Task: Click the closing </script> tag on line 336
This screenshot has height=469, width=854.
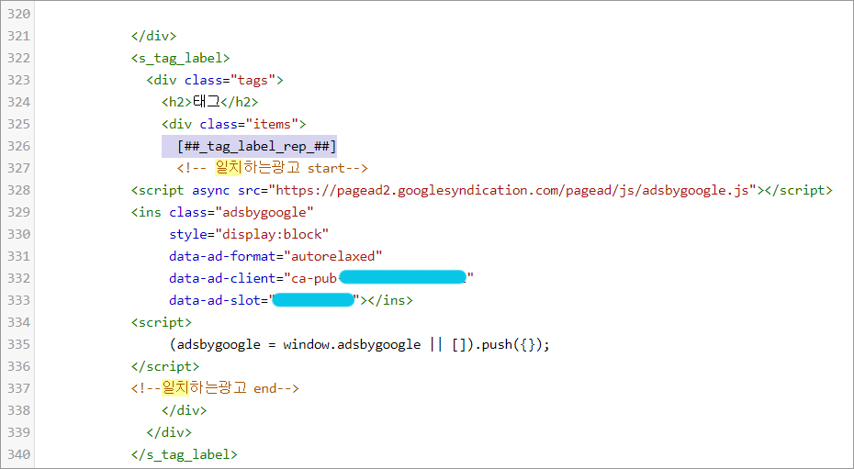Action: [165, 367]
